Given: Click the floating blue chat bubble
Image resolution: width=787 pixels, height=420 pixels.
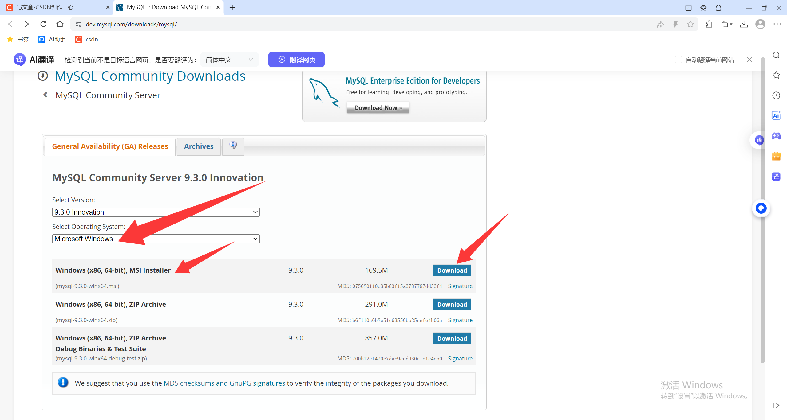Looking at the screenshot, I should (761, 208).
